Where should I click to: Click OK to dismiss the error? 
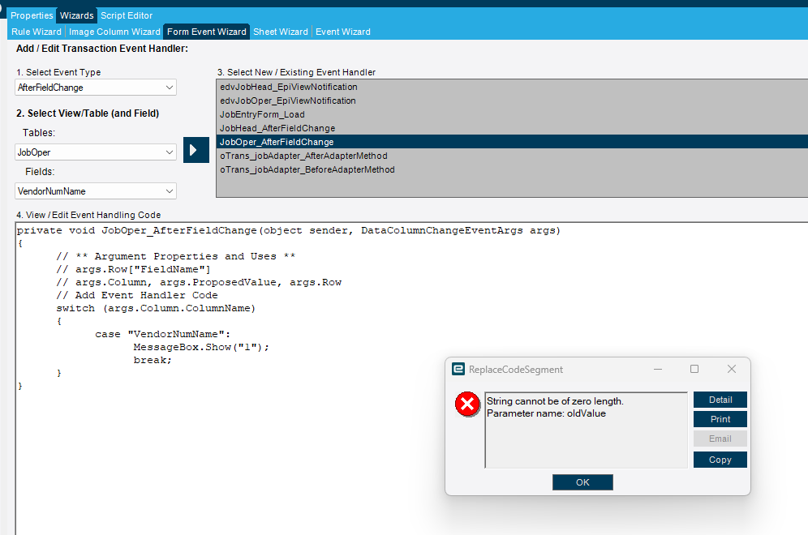582,482
